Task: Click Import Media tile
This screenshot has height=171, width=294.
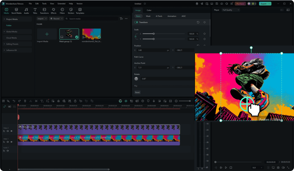Action: pos(47,34)
